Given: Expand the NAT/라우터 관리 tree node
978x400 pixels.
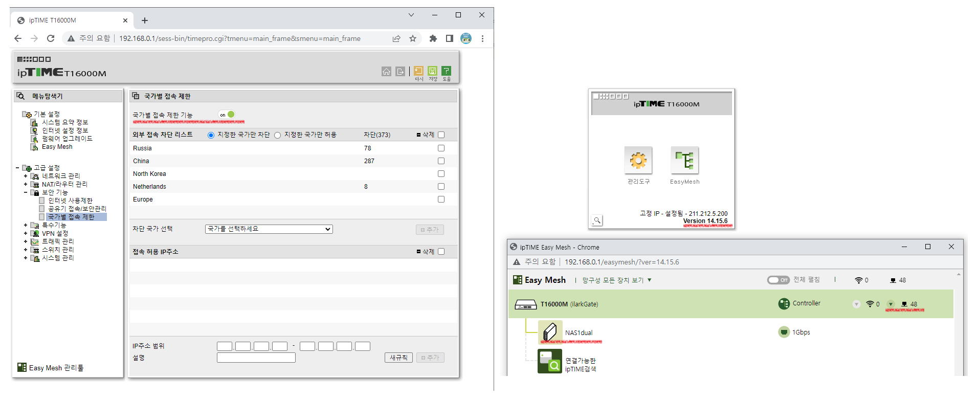Looking at the screenshot, I should pyautogui.click(x=26, y=184).
